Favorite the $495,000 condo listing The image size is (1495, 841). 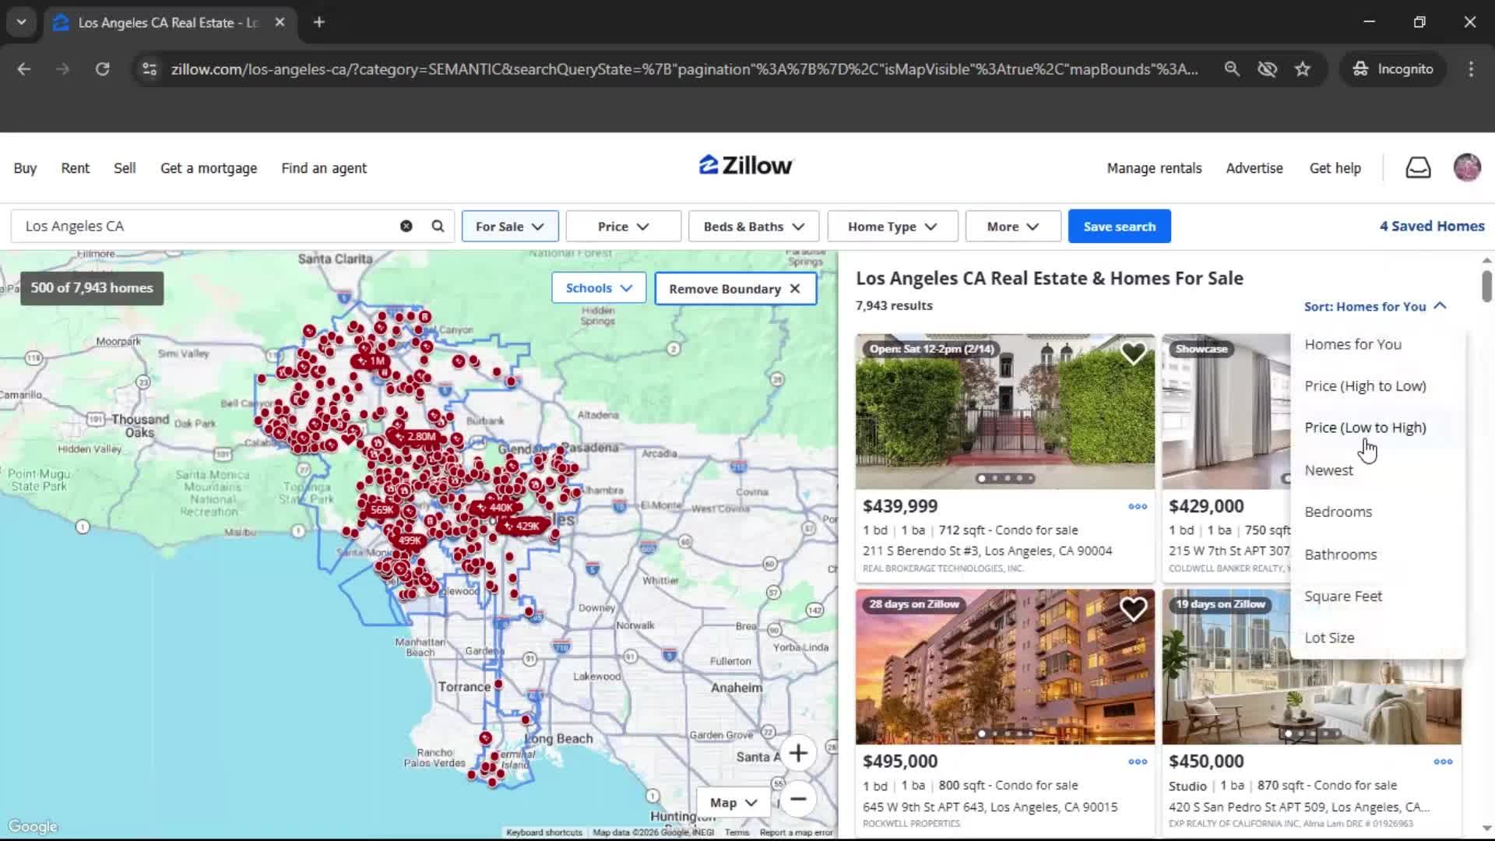pos(1134,608)
